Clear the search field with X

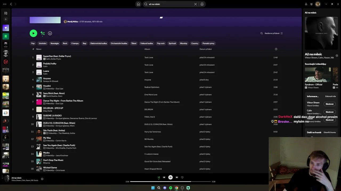[x=196, y=4]
